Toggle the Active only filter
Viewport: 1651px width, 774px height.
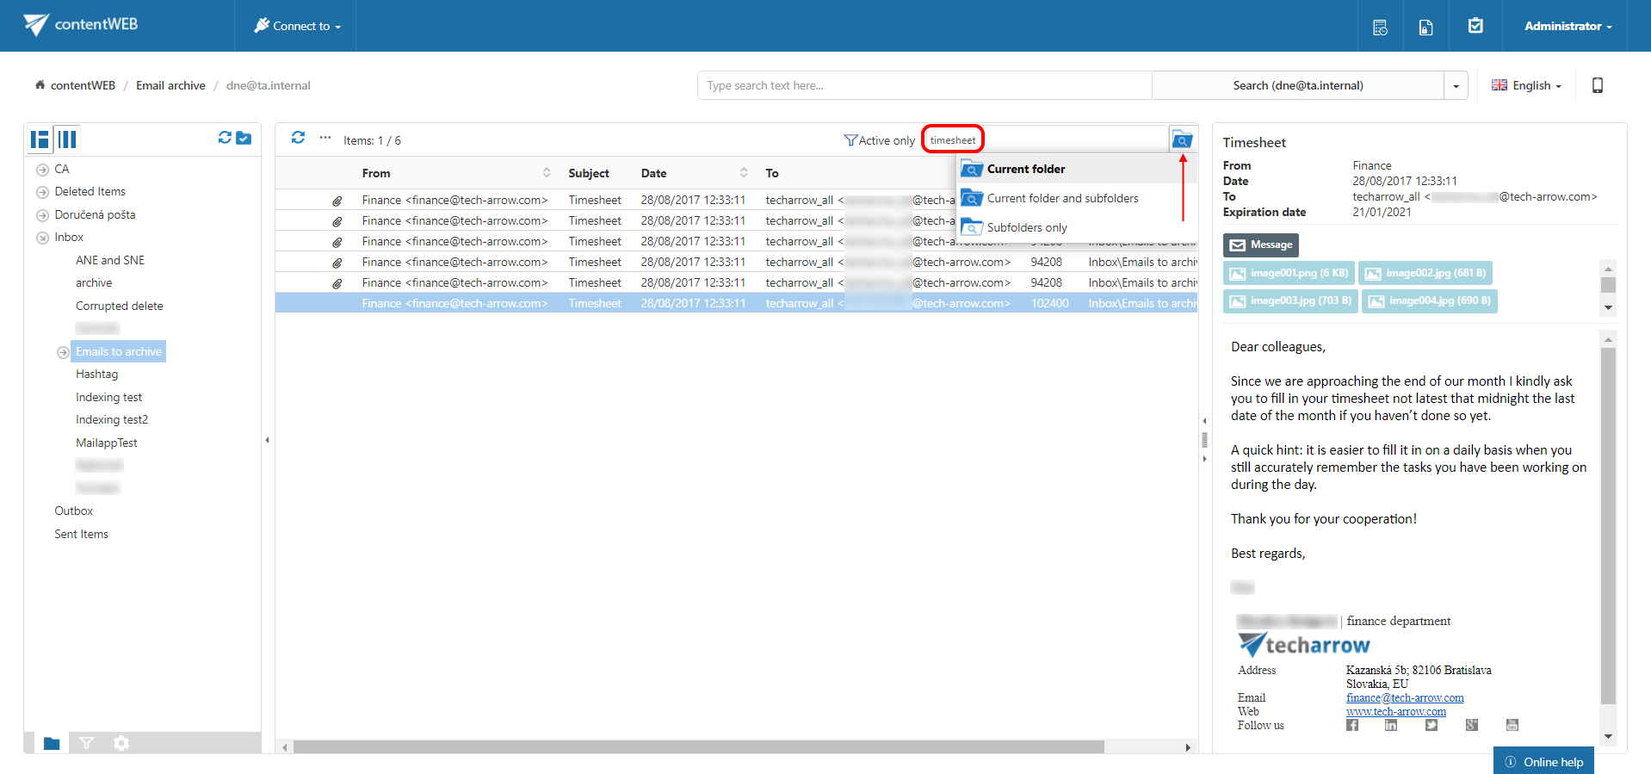pos(880,140)
